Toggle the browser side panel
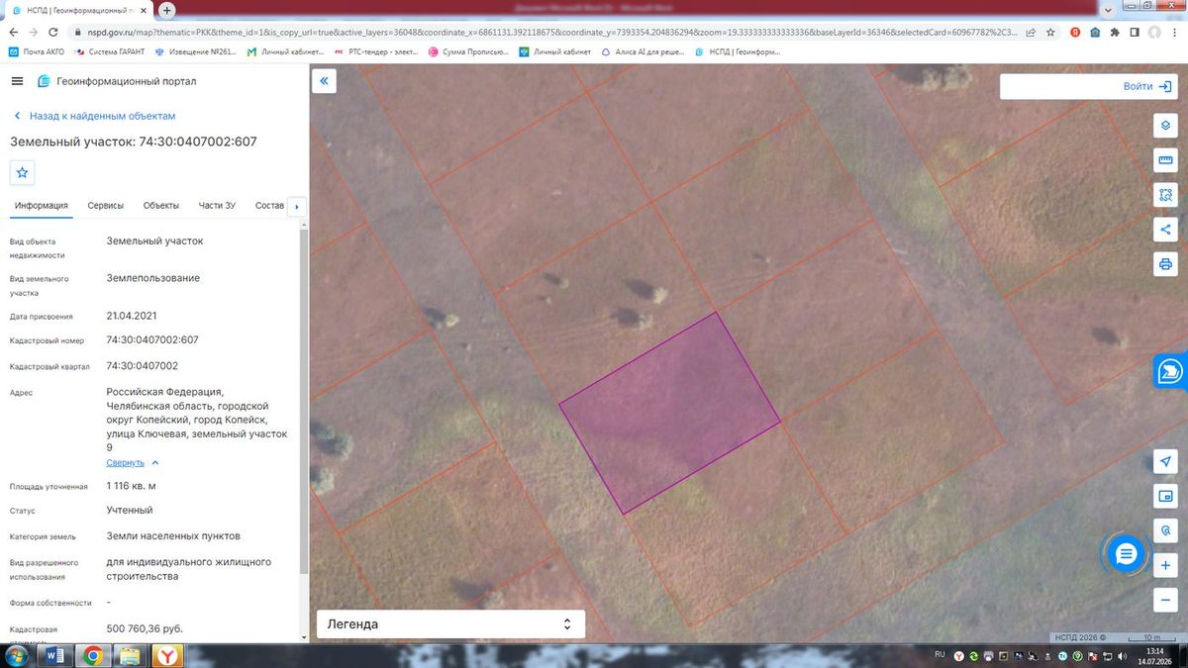The height and width of the screenshot is (668, 1188). (x=1137, y=32)
